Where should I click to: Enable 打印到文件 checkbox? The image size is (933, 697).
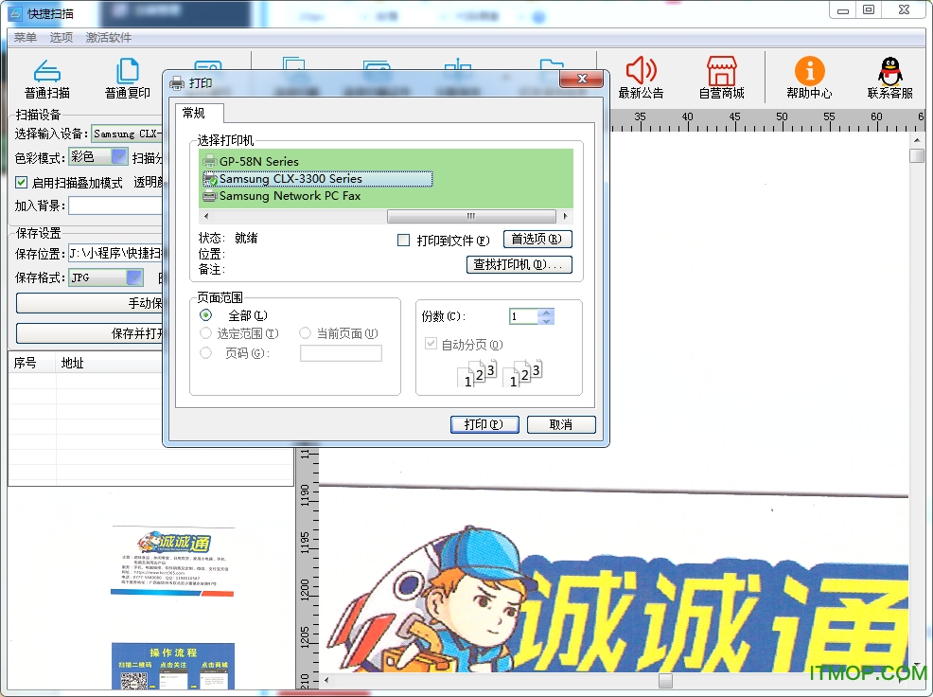404,241
